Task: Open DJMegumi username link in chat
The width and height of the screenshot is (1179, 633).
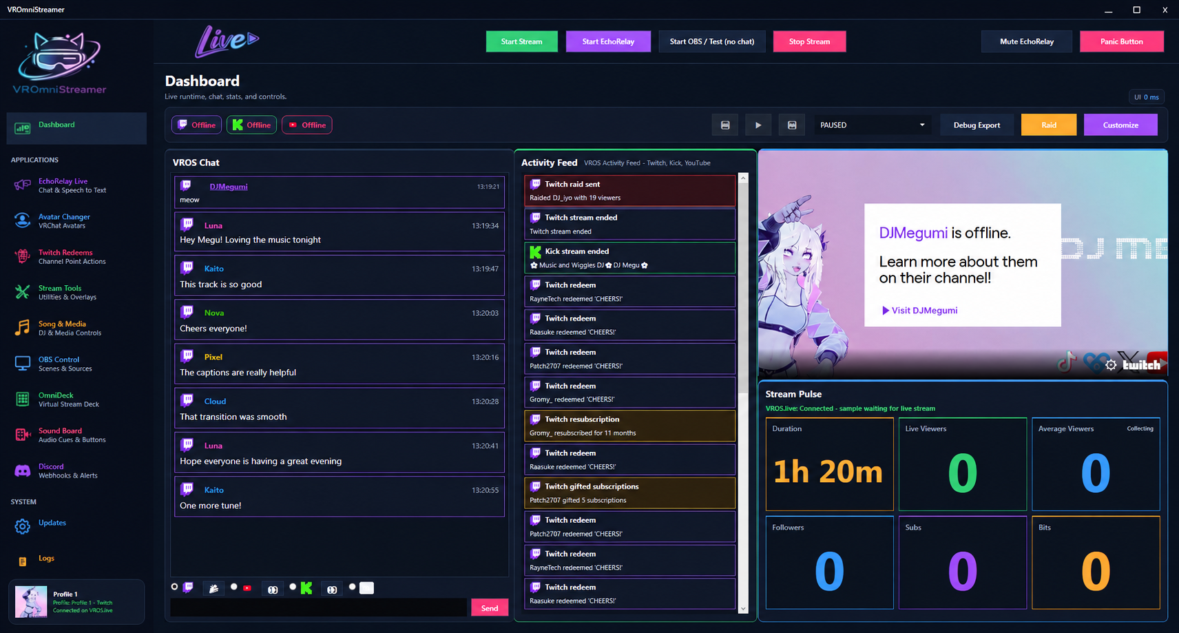Action: point(229,187)
